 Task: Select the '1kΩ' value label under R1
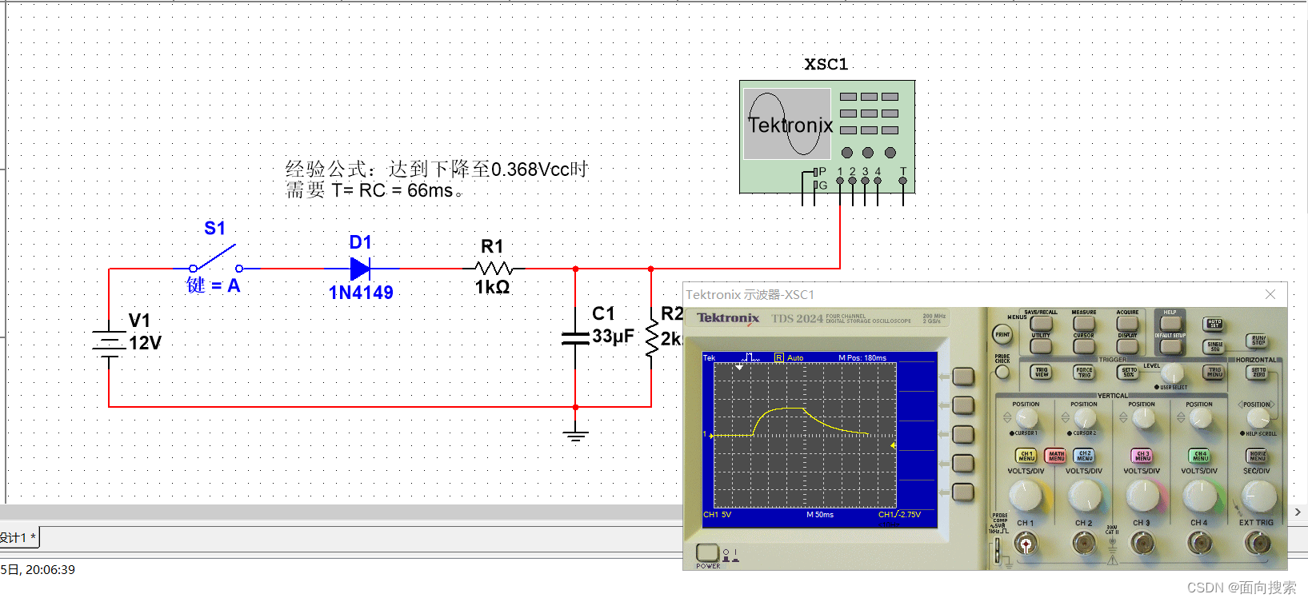[492, 287]
